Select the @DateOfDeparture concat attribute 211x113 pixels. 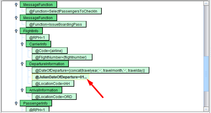tap(90, 71)
